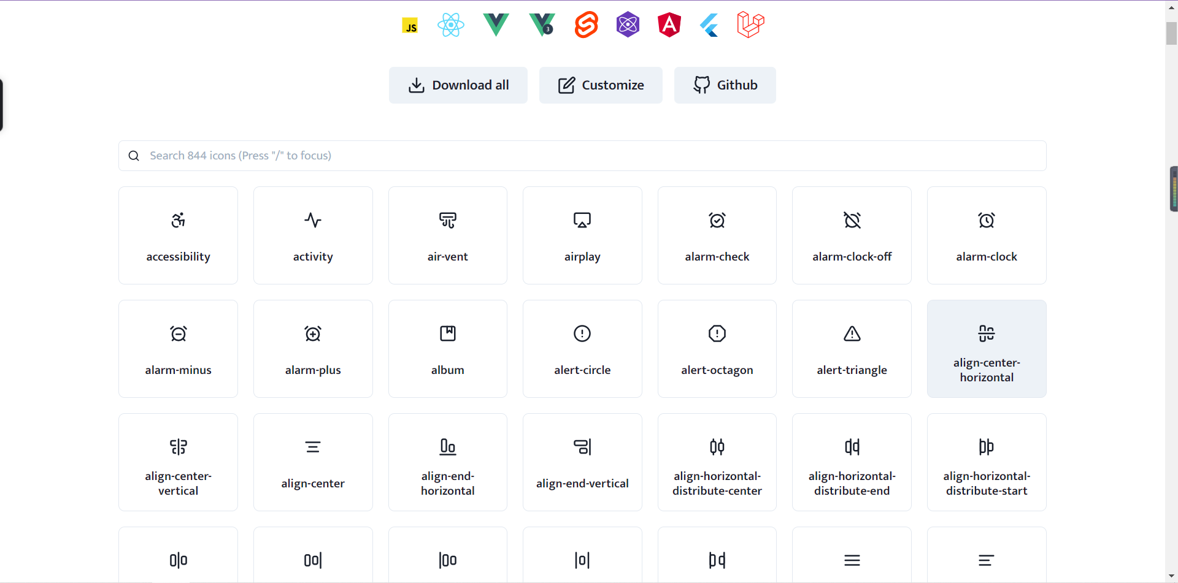The height and width of the screenshot is (583, 1178).
Task: Choose the alarm-plus icon card
Action: 313,349
